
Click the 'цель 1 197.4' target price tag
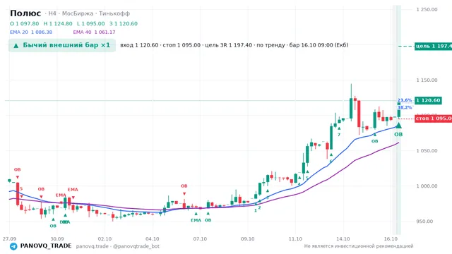click(433, 46)
